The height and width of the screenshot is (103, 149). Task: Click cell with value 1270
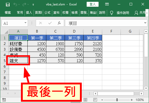coord(37,61)
